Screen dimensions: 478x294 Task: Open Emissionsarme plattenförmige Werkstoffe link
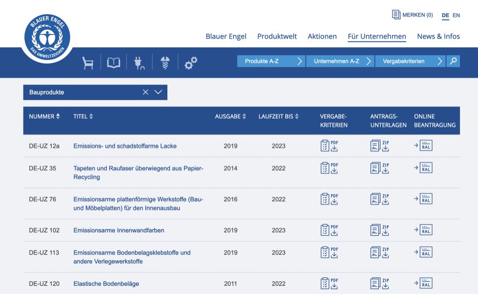(x=138, y=204)
